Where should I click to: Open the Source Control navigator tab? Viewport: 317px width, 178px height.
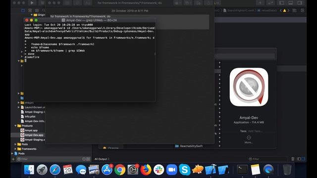pos(30,10)
